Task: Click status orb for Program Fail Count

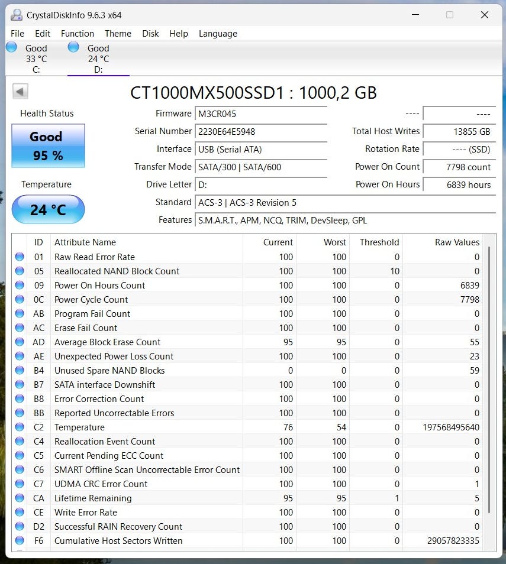Action: click(x=20, y=314)
